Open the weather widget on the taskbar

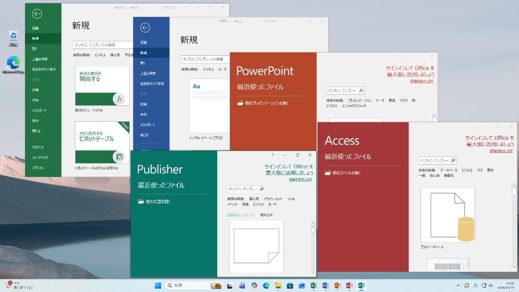coord(19,286)
